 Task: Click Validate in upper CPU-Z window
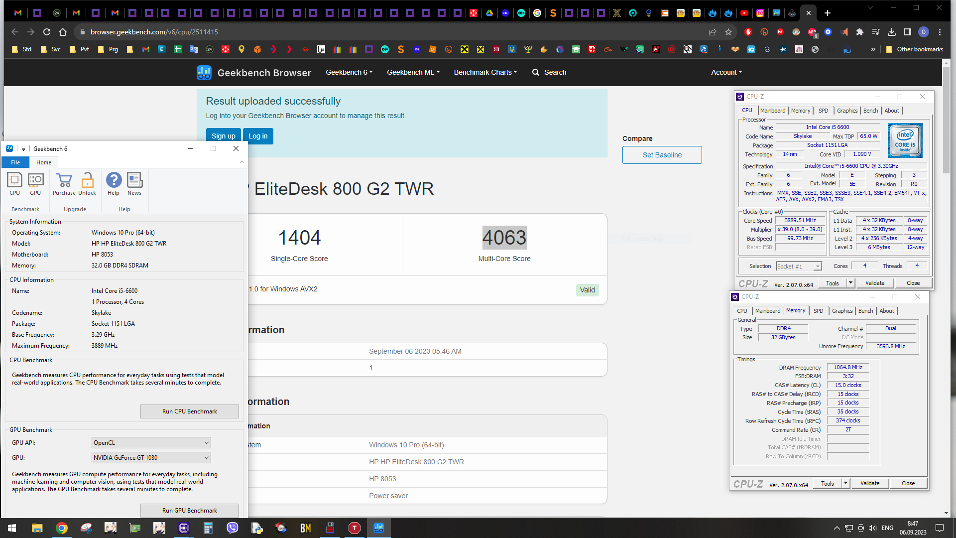(x=875, y=283)
